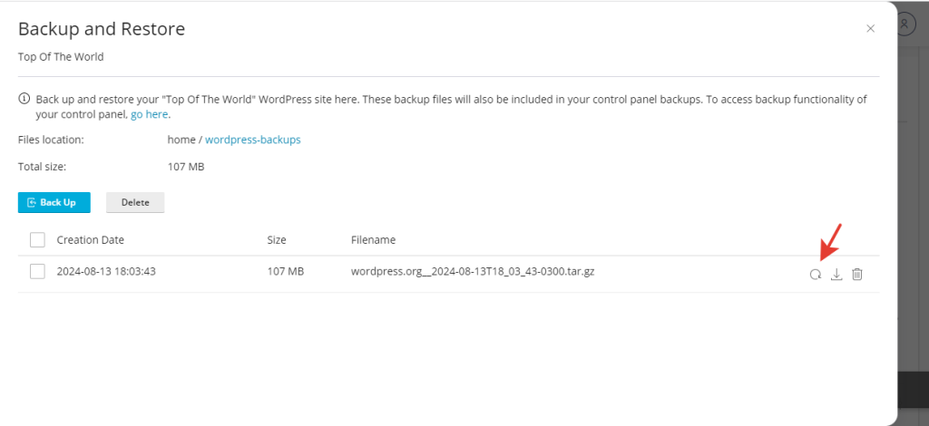Screen dimensions: 929x426
Task: Click the info icon beside the description
Action: pos(24,99)
